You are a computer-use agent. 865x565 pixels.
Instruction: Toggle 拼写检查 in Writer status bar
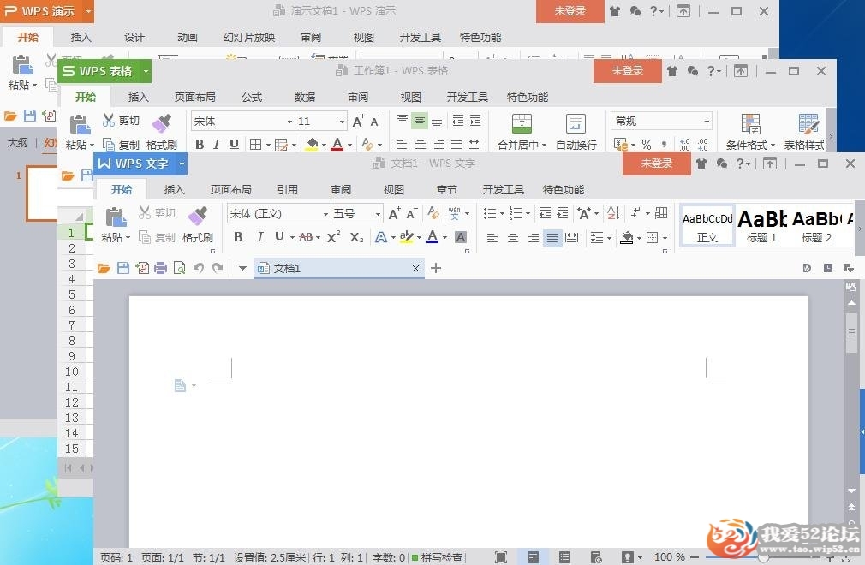[438, 558]
